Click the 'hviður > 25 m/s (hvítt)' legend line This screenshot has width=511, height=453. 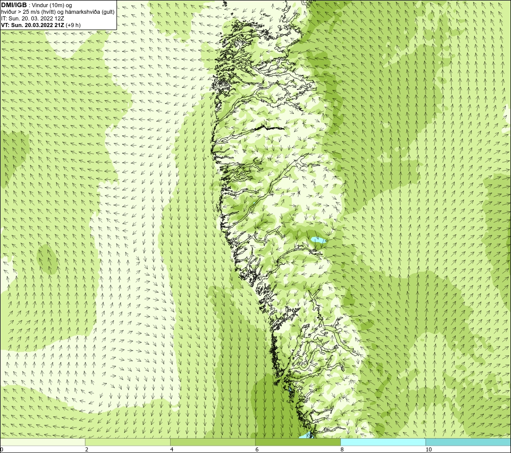click(x=58, y=12)
